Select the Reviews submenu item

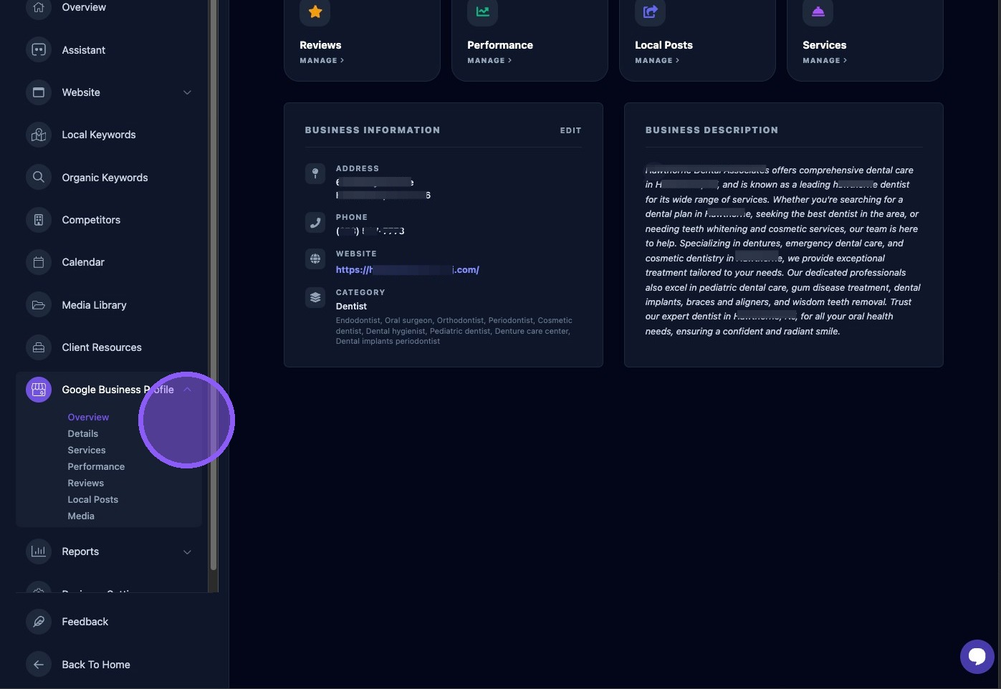86,483
